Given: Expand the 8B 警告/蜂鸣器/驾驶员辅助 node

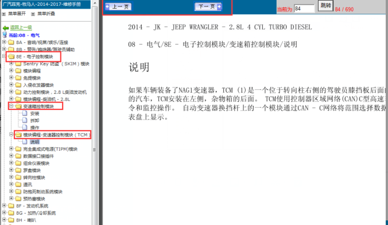Looking at the screenshot, I should (x=4, y=49).
